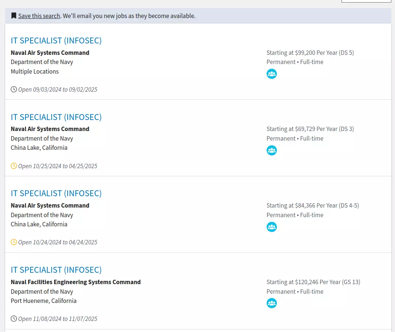Click the public hiring path icon for DS 4-5 job

click(272, 227)
